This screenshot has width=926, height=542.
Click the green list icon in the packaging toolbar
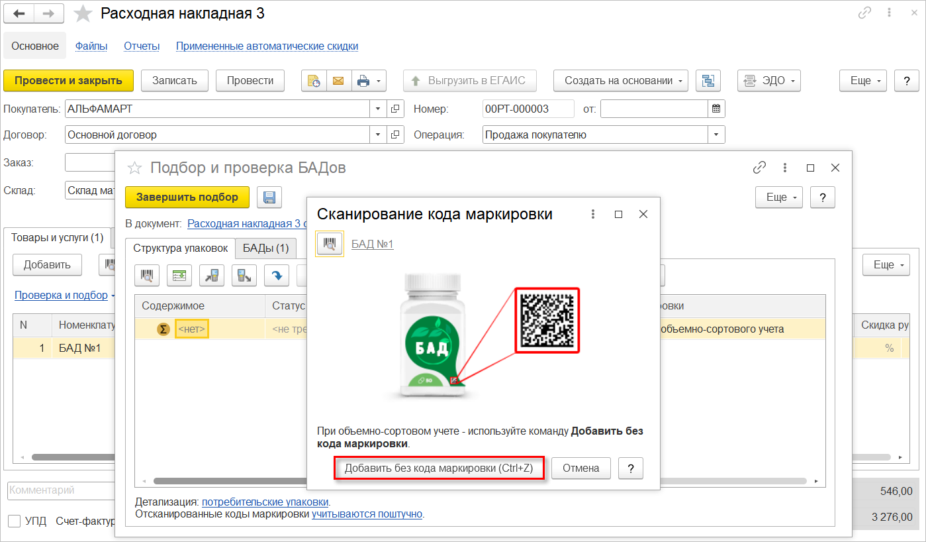pyautogui.click(x=179, y=276)
